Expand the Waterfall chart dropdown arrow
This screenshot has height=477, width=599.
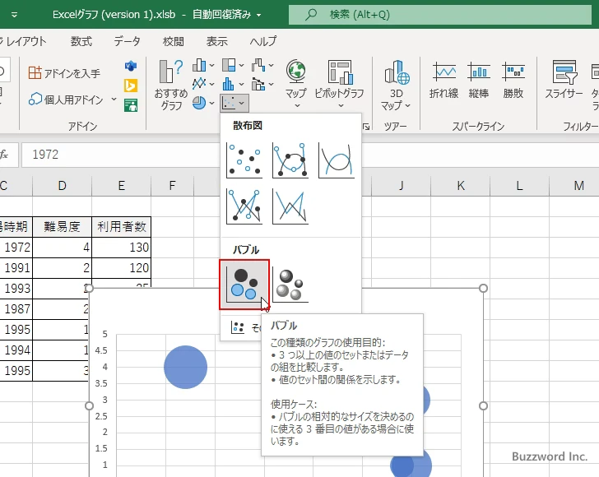tap(271, 65)
